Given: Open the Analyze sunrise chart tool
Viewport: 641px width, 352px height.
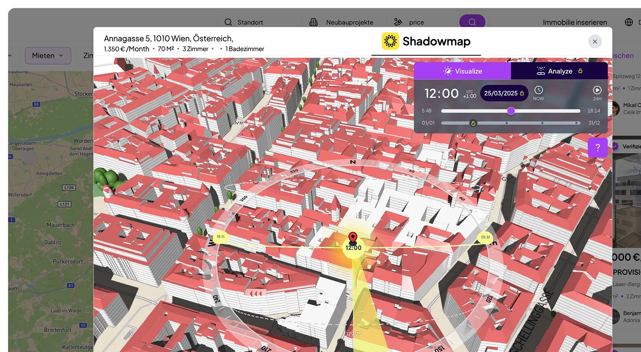Looking at the screenshot, I should click(x=540, y=71).
